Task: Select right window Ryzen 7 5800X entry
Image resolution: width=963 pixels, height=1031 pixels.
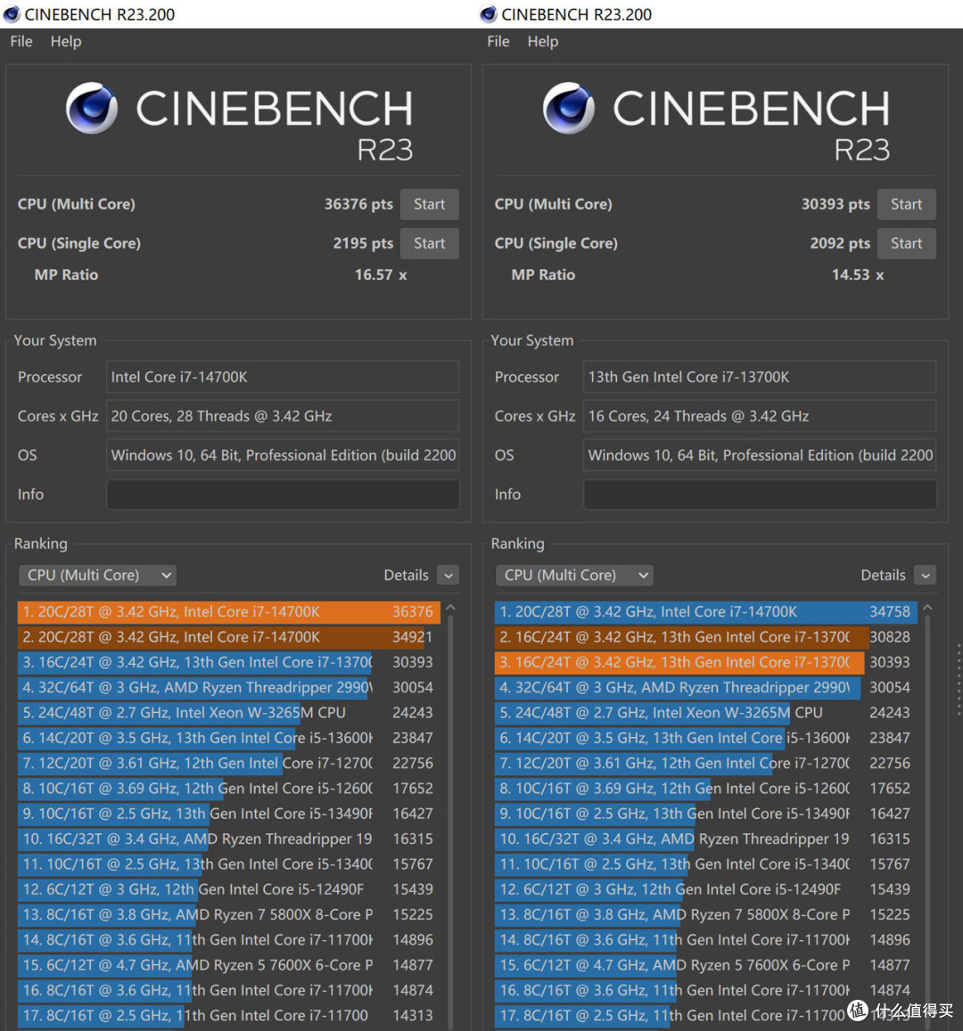Action: point(705,914)
